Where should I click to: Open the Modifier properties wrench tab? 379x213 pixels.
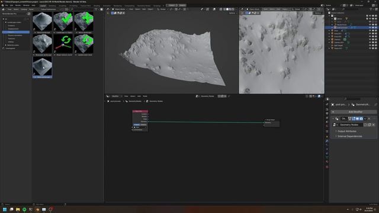327,141
